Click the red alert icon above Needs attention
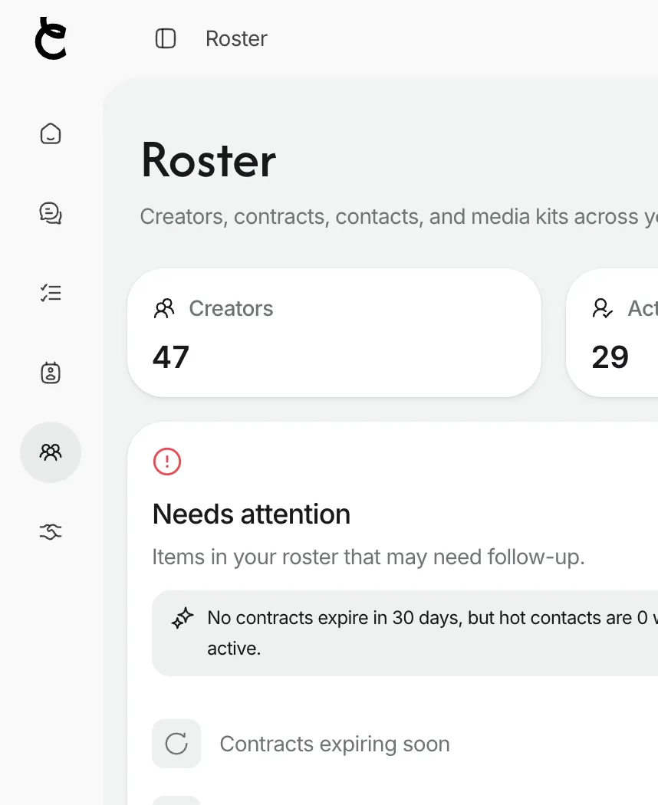The height and width of the screenshot is (805, 658). (x=167, y=462)
